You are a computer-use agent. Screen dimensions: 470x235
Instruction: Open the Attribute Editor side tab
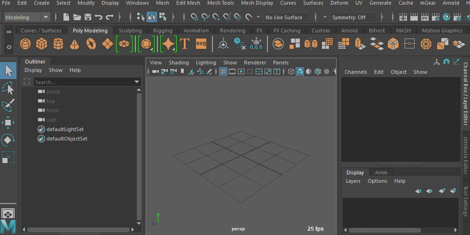466,155
